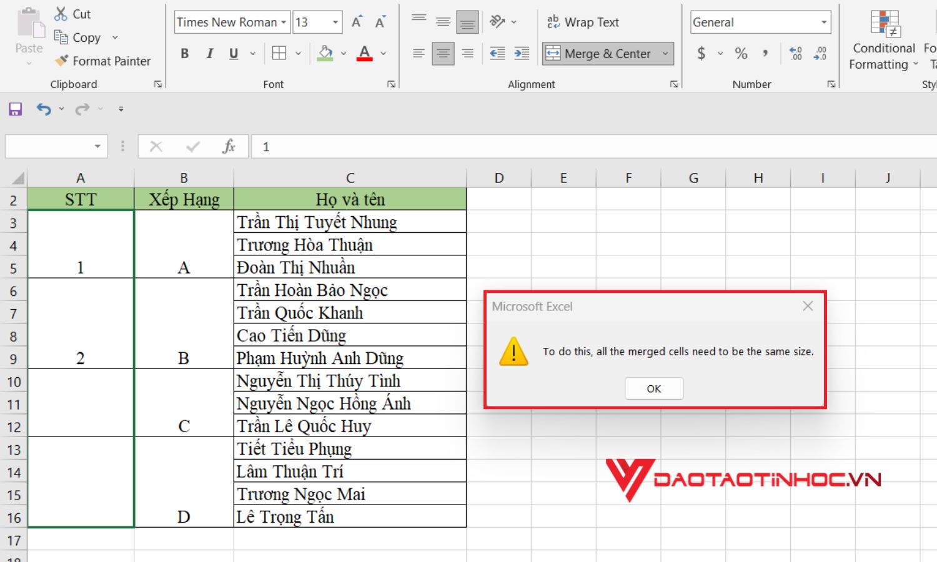Expand the General number format dropdown
937x562 pixels.
click(824, 22)
